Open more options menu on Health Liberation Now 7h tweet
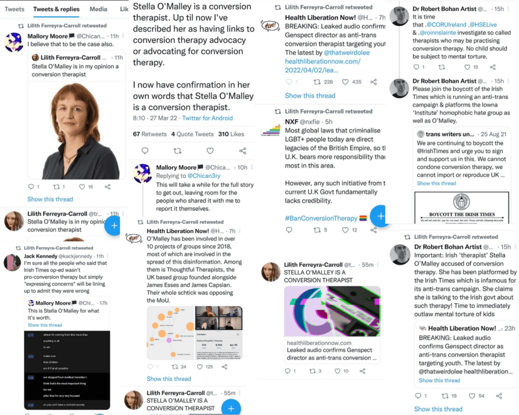 tap(240, 231)
